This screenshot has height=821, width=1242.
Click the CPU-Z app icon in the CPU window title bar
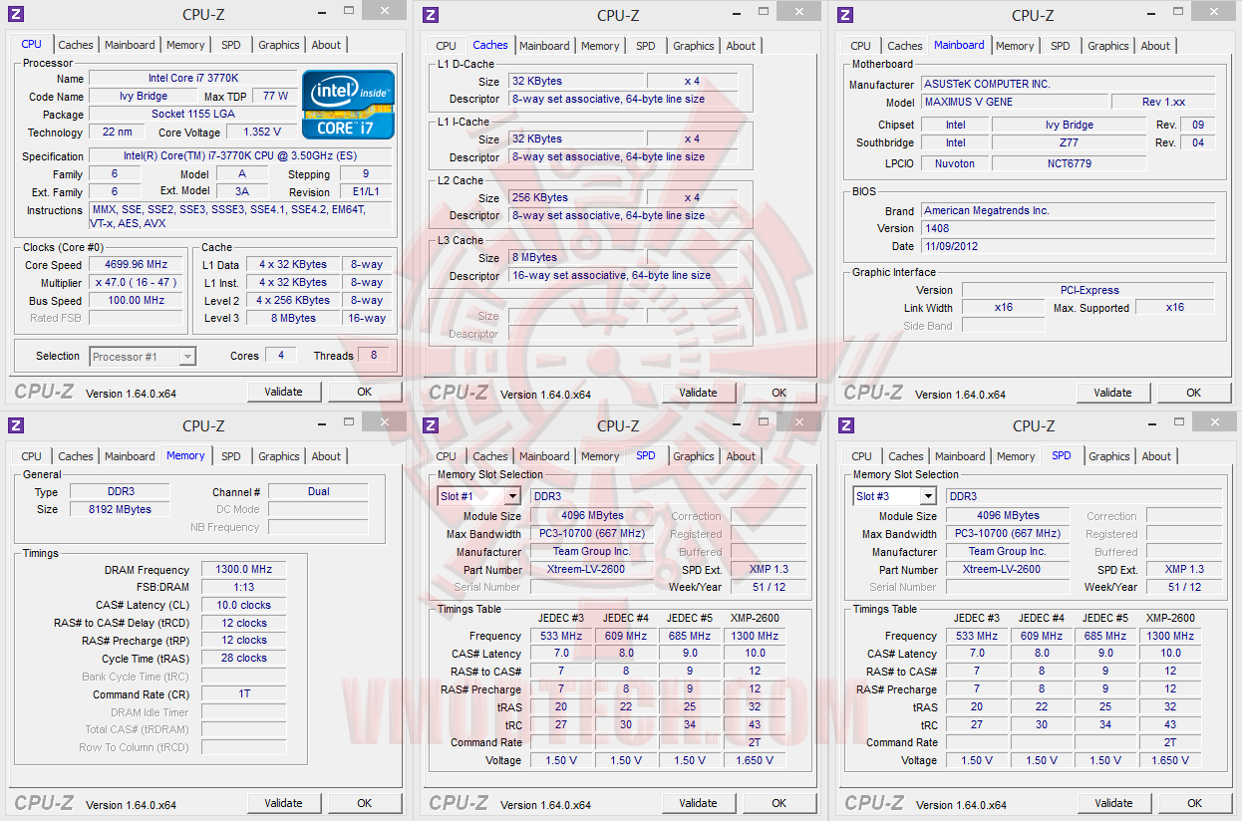tap(16, 14)
